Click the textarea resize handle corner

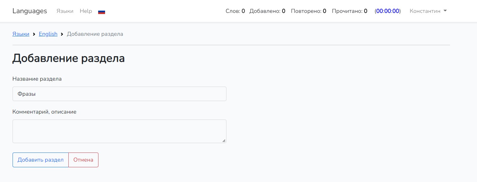pyautogui.click(x=224, y=141)
